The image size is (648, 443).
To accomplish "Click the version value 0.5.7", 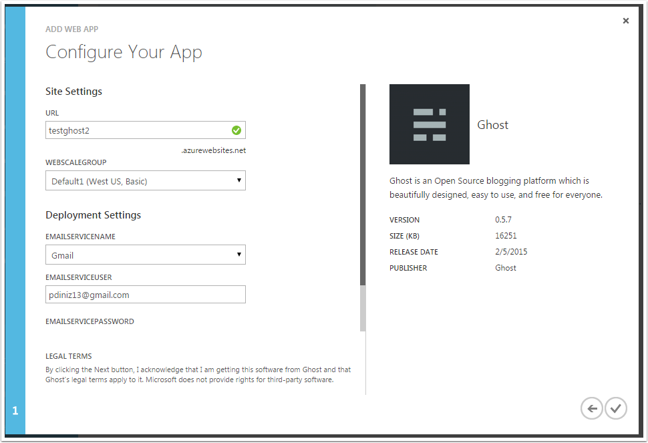I will [503, 220].
